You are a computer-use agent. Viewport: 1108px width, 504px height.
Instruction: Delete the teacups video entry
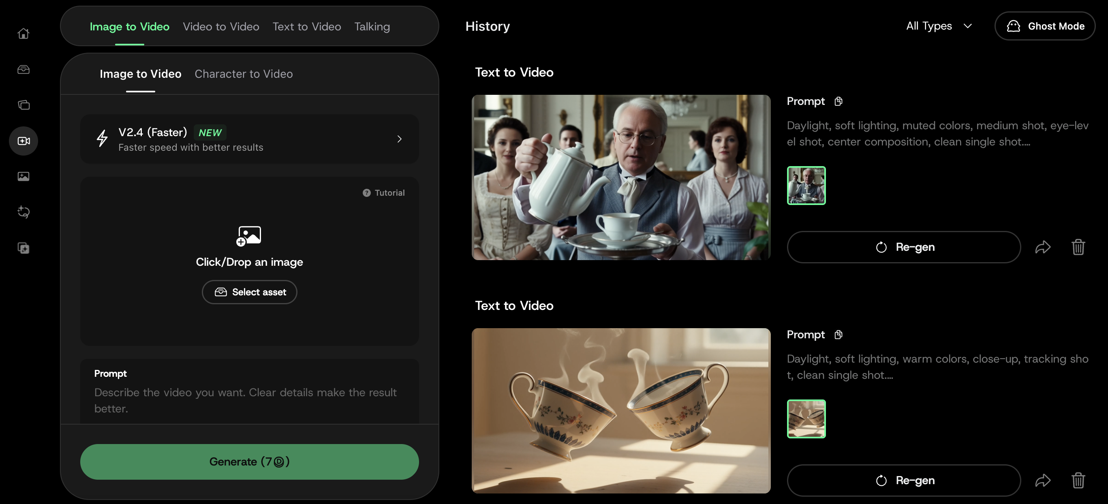(x=1078, y=481)
